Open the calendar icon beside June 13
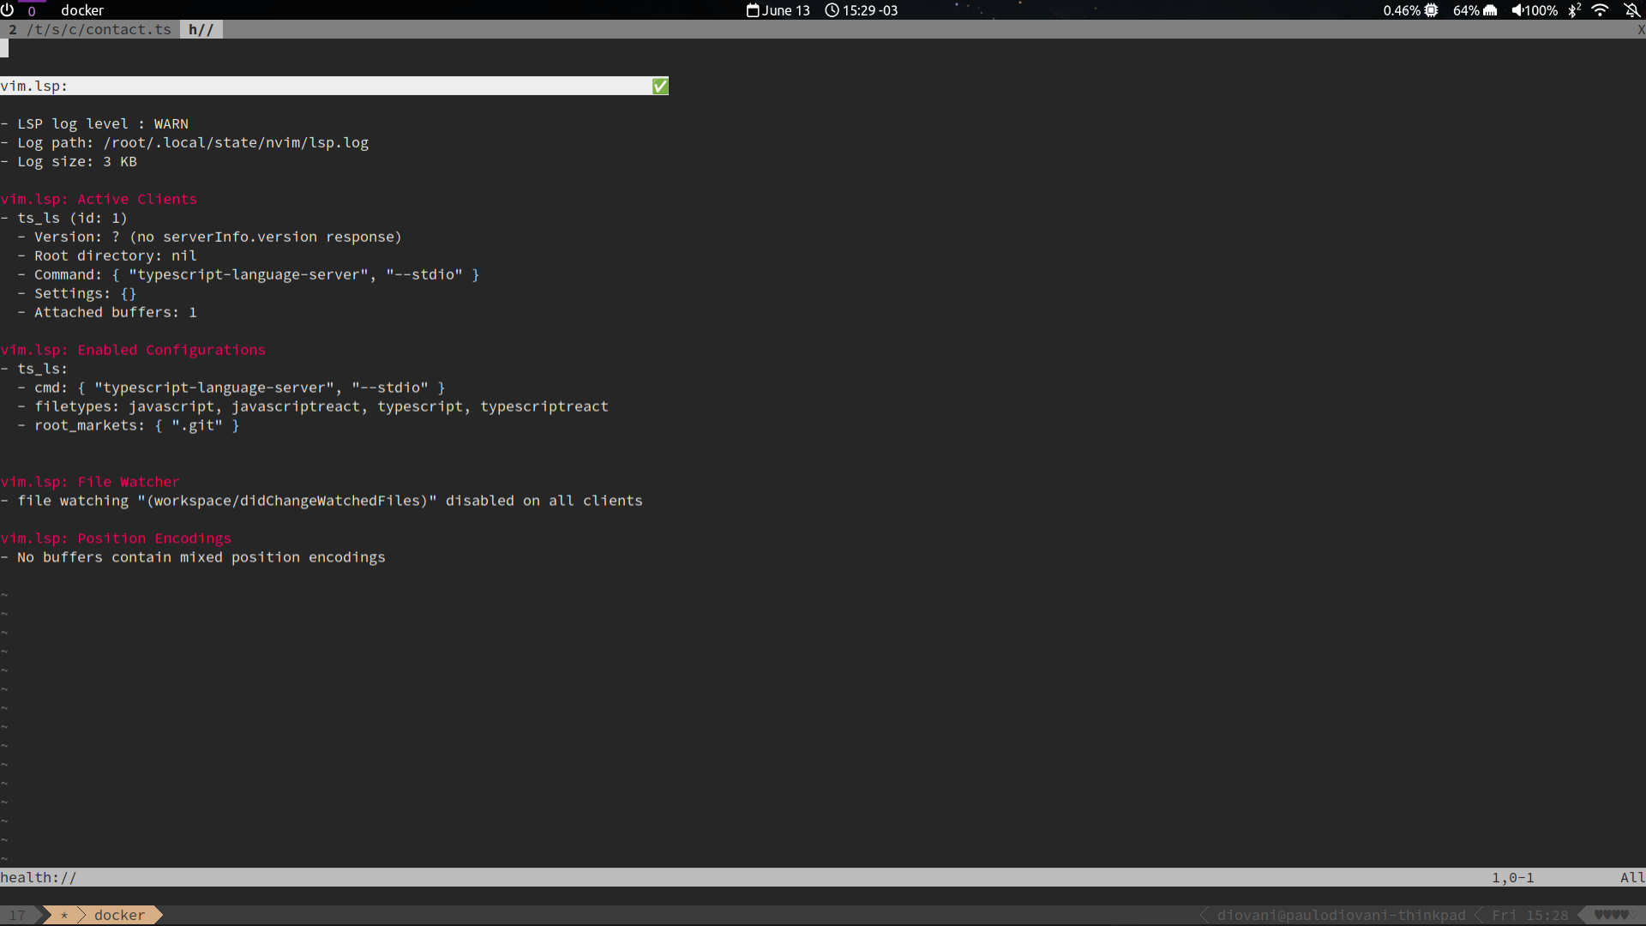Screen dimensions: 1646x926 click(x=753, y=10)
